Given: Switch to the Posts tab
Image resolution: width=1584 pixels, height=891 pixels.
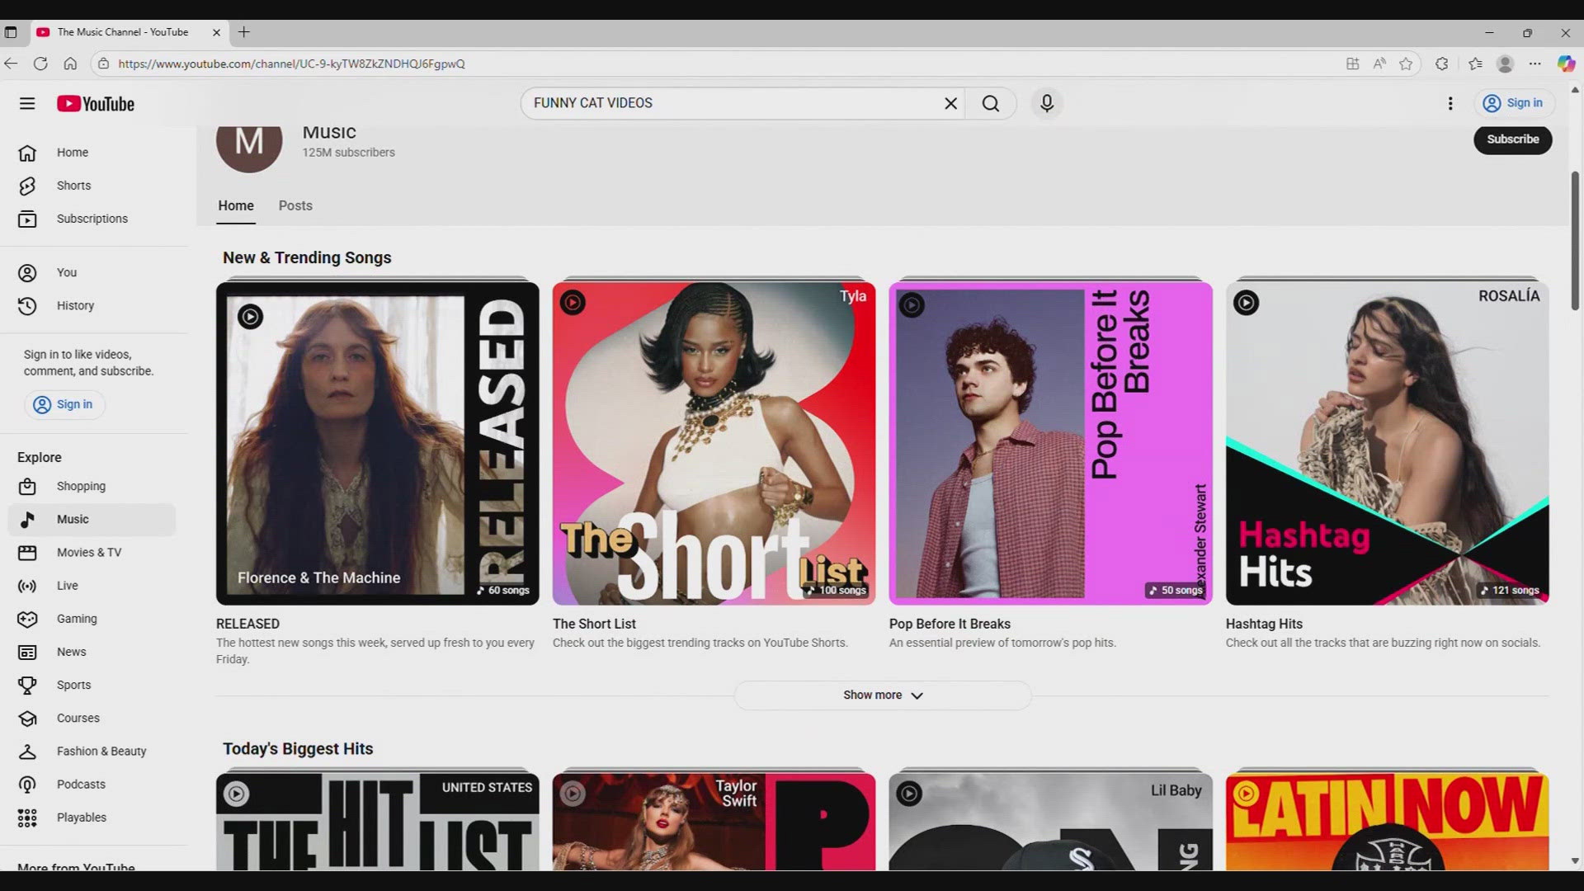Looking at the screenshot, I should [x=295, y=205].
